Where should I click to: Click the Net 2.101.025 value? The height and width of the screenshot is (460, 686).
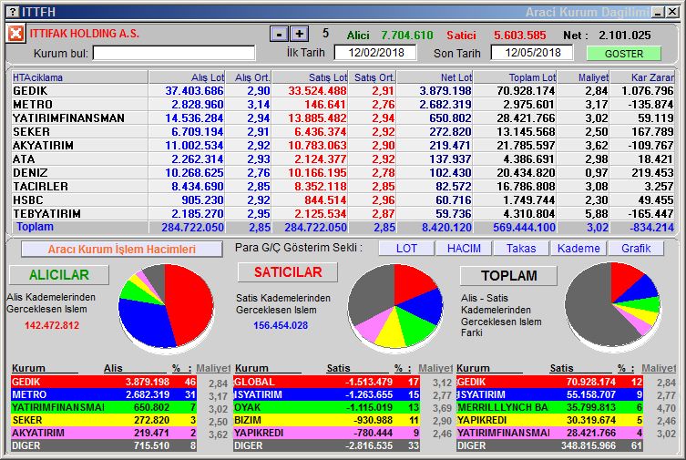(625, 35)
